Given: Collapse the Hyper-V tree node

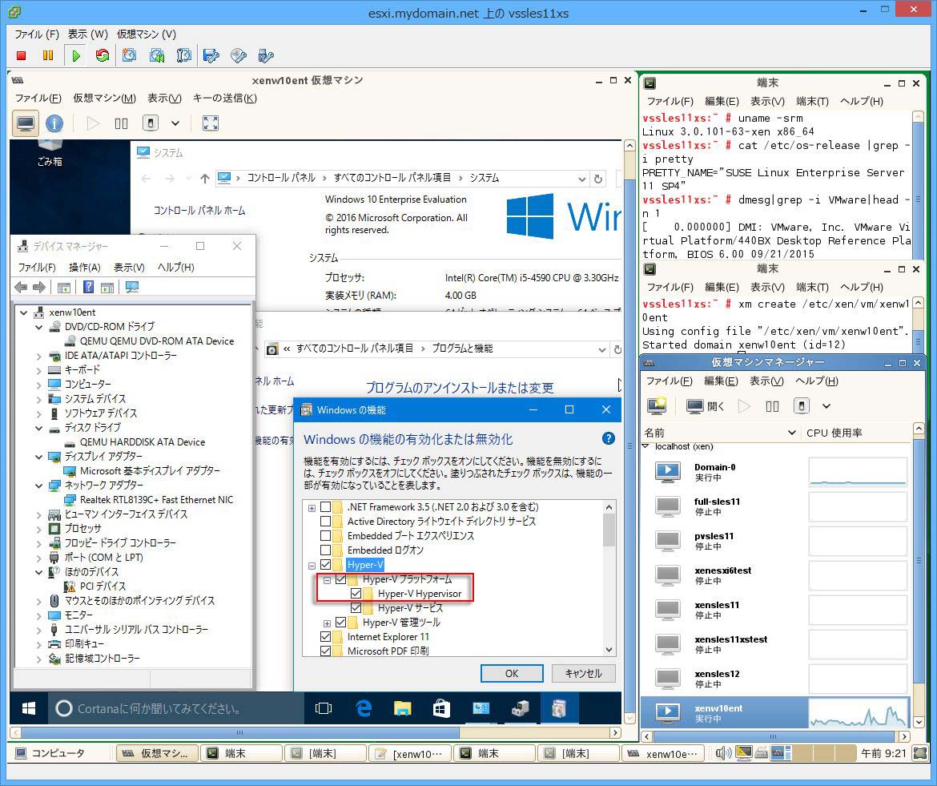Looking at the screenshot, I should [312, 566].
